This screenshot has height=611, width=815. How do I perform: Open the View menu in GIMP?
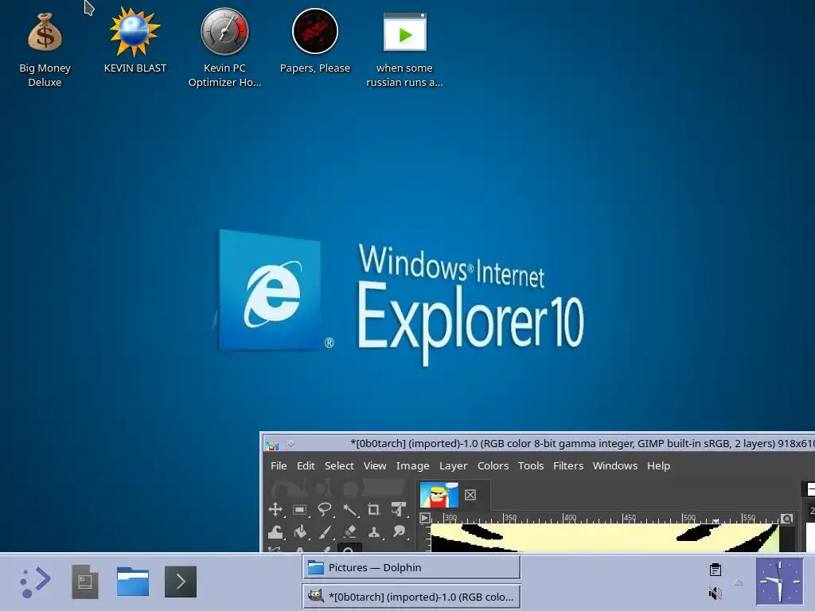[375, 465]
